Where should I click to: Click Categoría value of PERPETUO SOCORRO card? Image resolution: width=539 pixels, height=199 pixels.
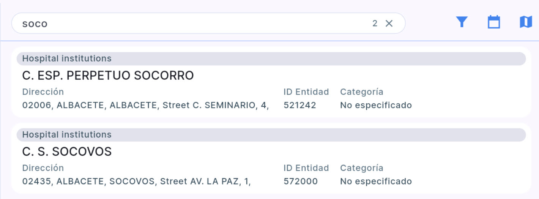click(376, 105)
